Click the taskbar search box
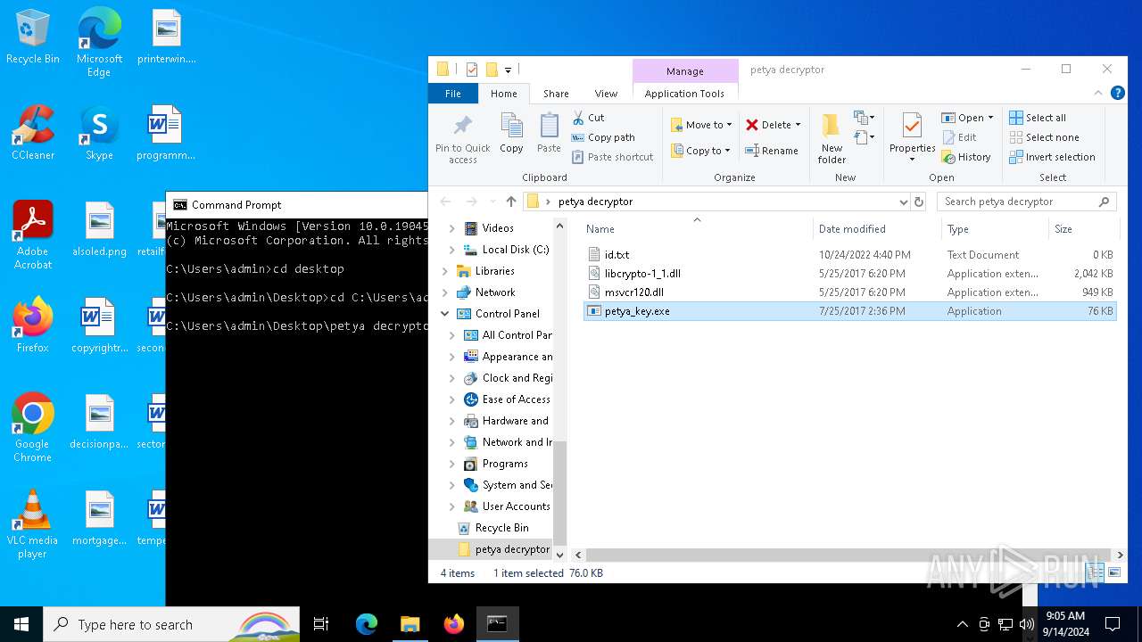1142x642 pixels. 171,624
